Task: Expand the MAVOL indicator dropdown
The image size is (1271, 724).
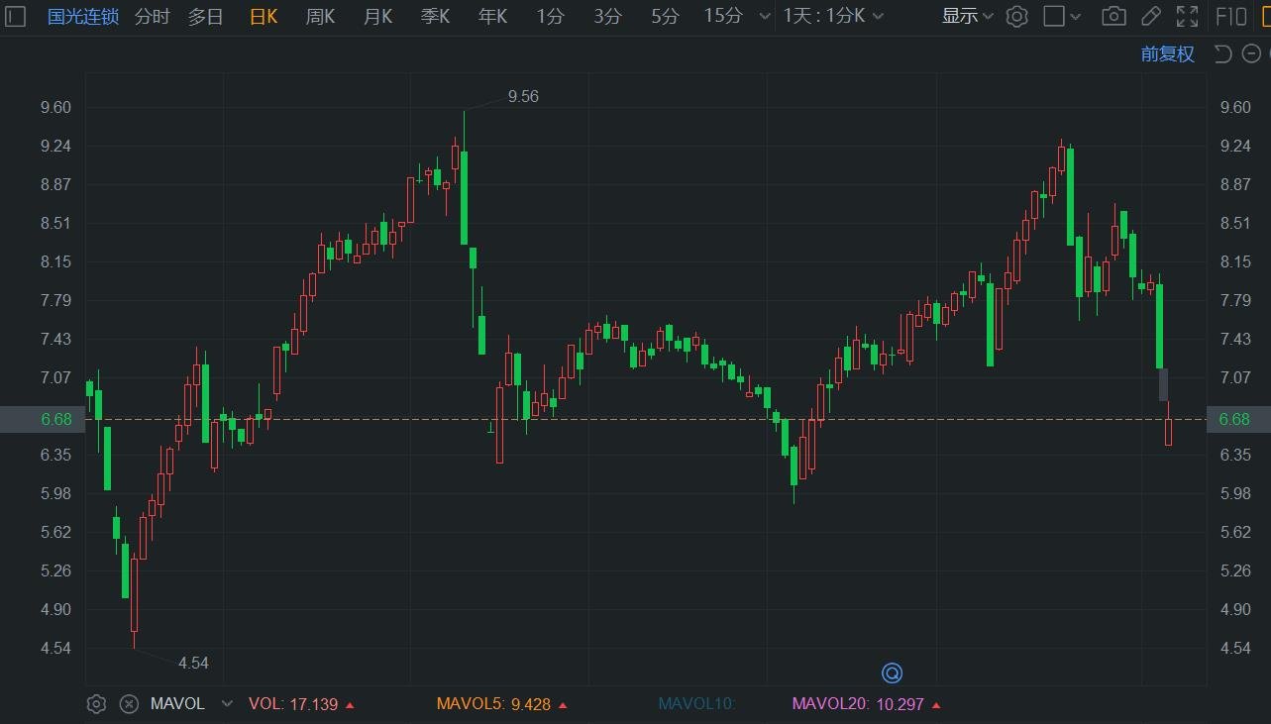Action: [227, 704]
